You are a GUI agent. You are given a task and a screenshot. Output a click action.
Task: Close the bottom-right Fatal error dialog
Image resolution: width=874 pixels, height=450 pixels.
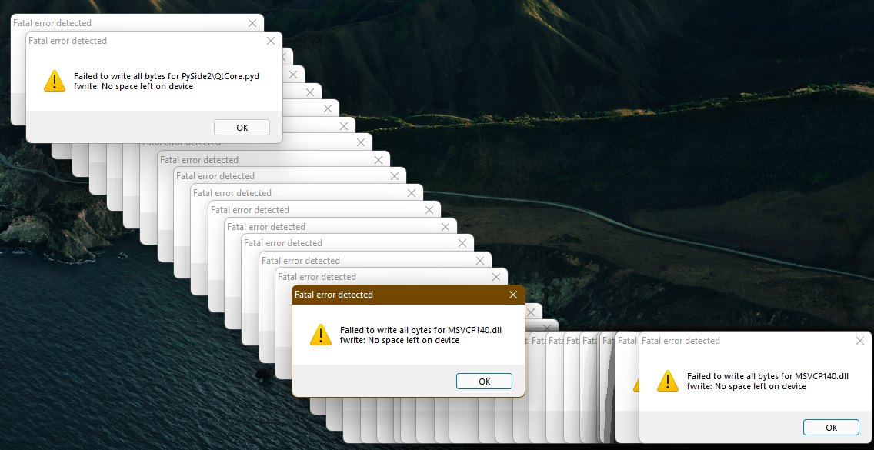pos(859,341)
